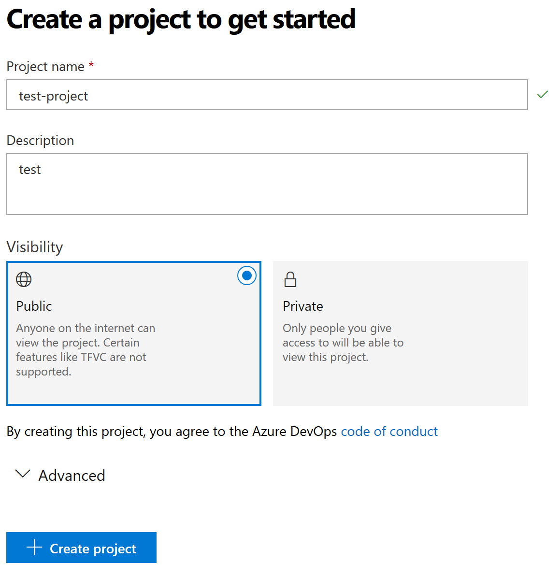
Task: Click the padlock icon above Private
Action: click(290, 279)
